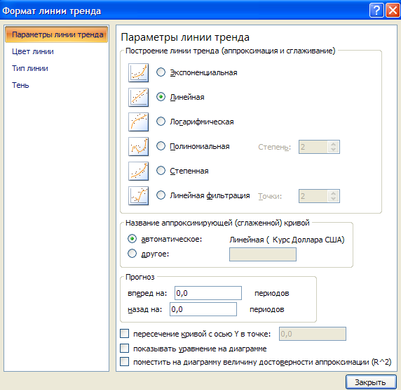Increase Степень spinner value
The width and height of the screenshot is (401, 390).
tap(333, 144)
